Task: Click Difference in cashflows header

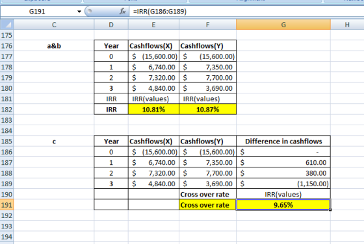Action: [283, 141]
